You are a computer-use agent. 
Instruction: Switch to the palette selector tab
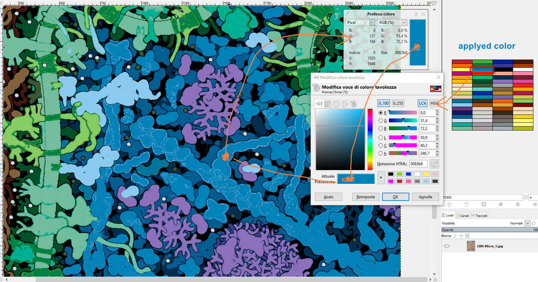[353, 104]
